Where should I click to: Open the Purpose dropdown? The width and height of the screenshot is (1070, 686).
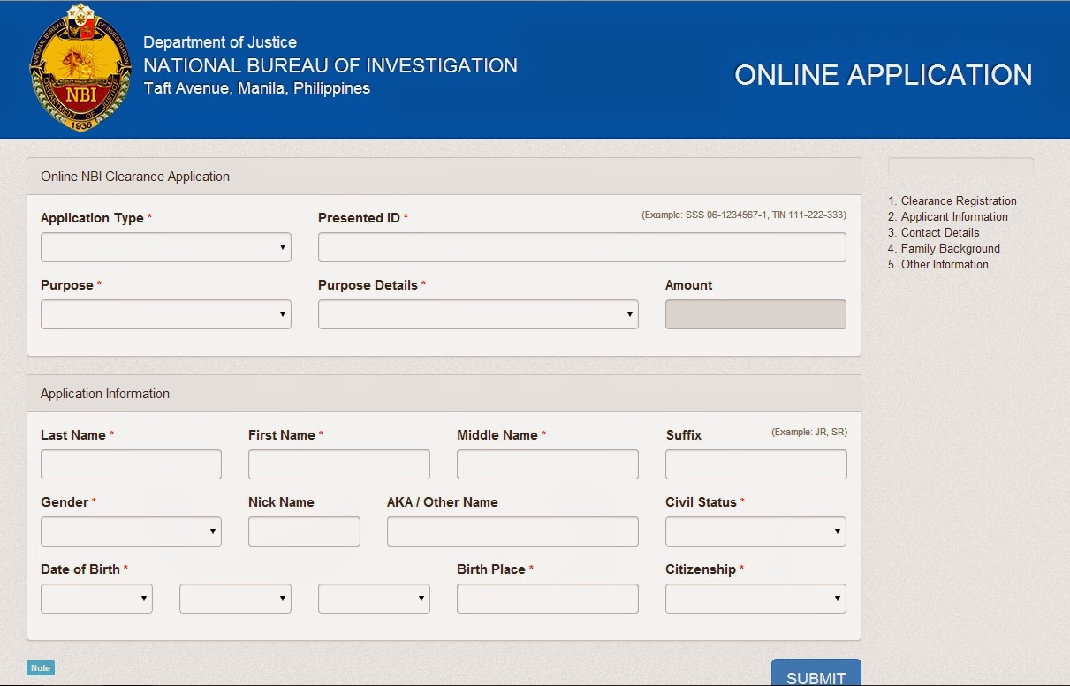[x=165, y=314]
